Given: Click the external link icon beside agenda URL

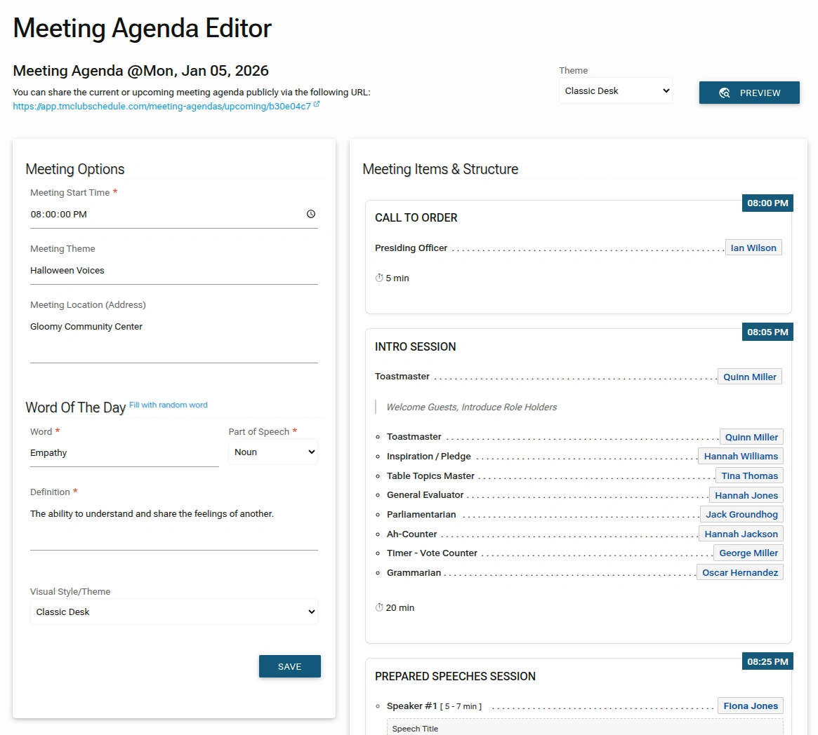Looking at the screenshot, I should coord(317,104).
